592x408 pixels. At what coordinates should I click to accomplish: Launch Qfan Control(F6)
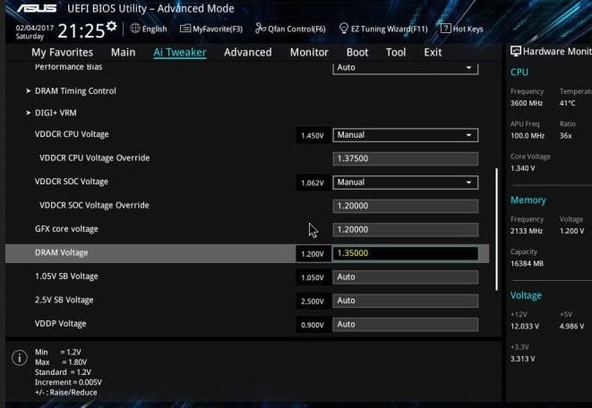296,29
